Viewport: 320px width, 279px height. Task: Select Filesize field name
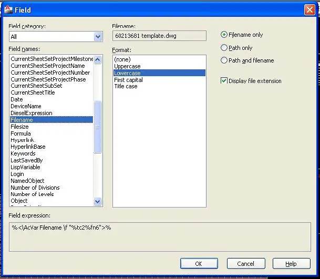51,127
